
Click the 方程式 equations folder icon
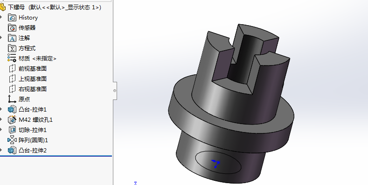(12, 48)
